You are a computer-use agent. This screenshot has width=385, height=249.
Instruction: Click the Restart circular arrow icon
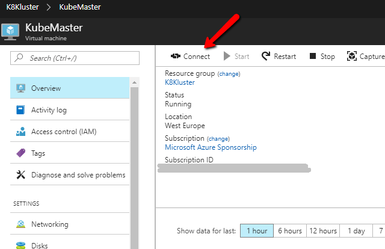click(266, 57)
